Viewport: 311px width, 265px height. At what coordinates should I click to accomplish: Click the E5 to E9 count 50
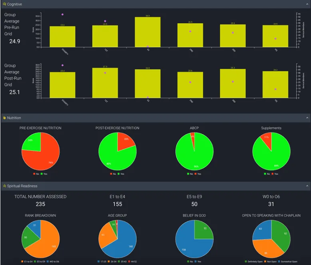tap(194, 204)
